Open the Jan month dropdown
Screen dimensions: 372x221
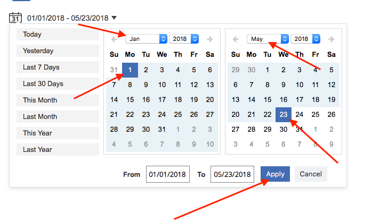(147, 39)
